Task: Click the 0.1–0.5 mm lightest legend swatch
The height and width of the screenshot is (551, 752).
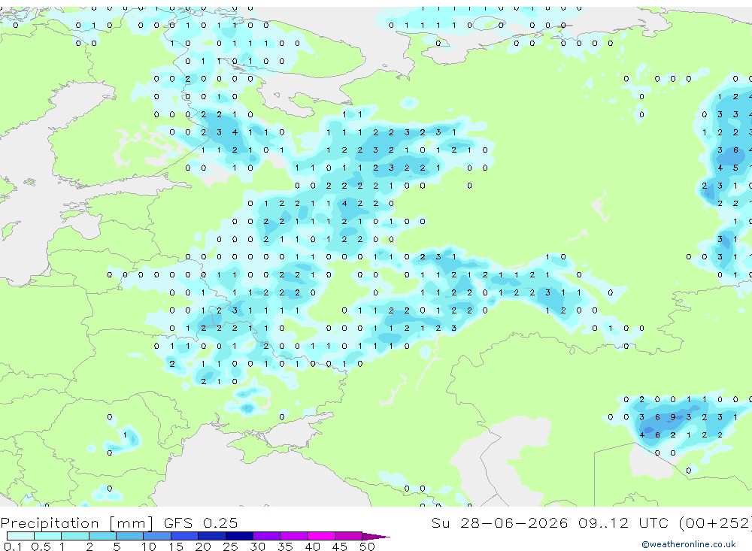Action: (20, 536)
